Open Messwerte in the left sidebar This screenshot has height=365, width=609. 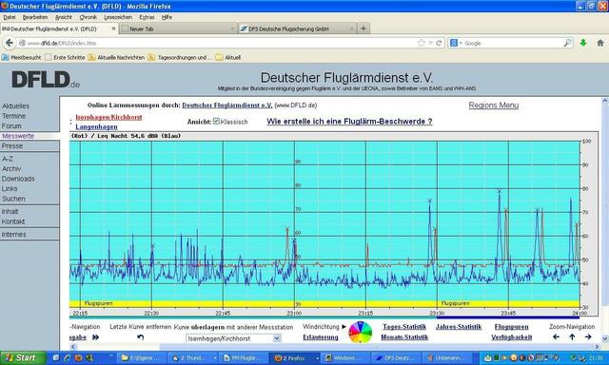(x=18, y=136)
